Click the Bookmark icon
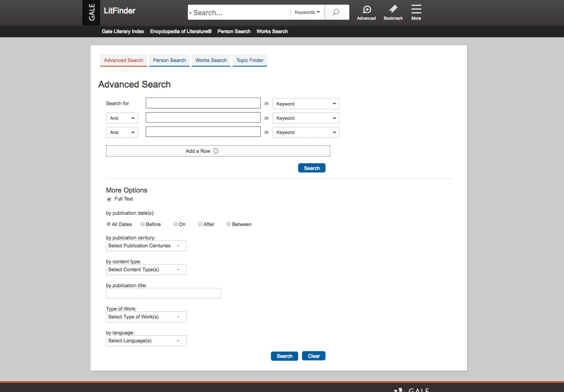The height and width of the screenshot is (392, 564). 393,13
